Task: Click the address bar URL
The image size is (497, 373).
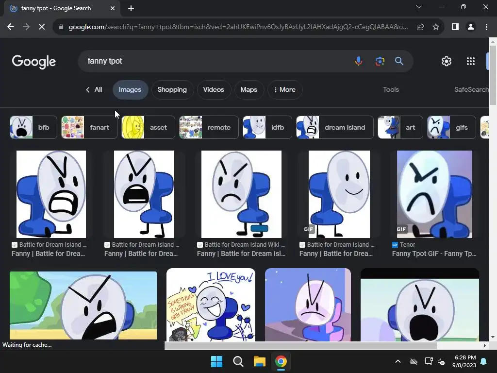Action: pyautogui.click(x=238, y=27)
